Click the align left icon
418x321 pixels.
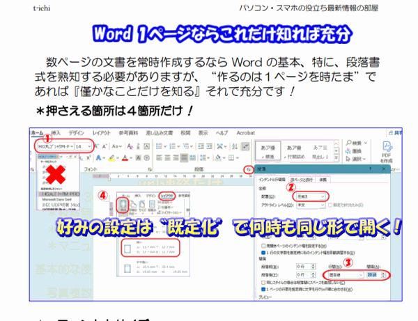[159, 157]
